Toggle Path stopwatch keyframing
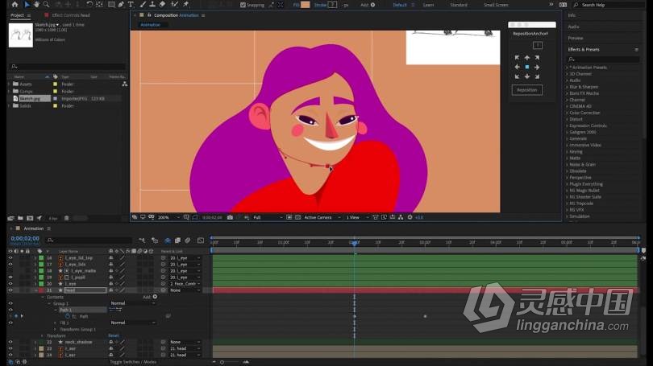Viewport: 653px width, 366px height. point(68,316)
